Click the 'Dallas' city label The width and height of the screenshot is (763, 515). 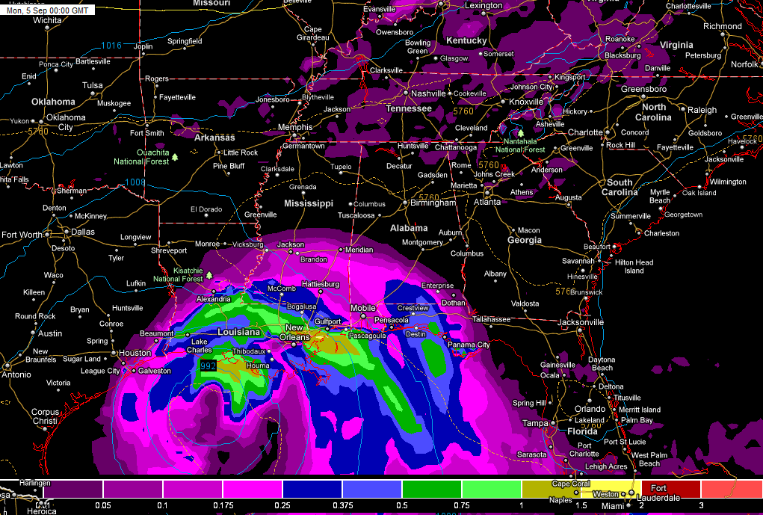[83, 232]
